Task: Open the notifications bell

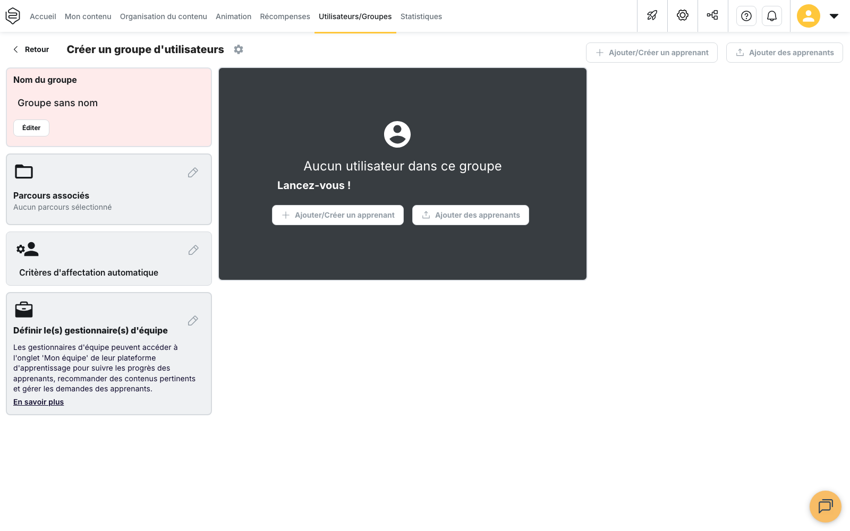Action: [772, 16]
